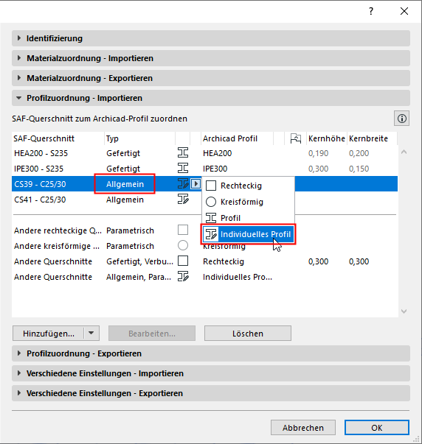
Task: Click the Individuelles Pro... profile cell
Action: (238, 277)
